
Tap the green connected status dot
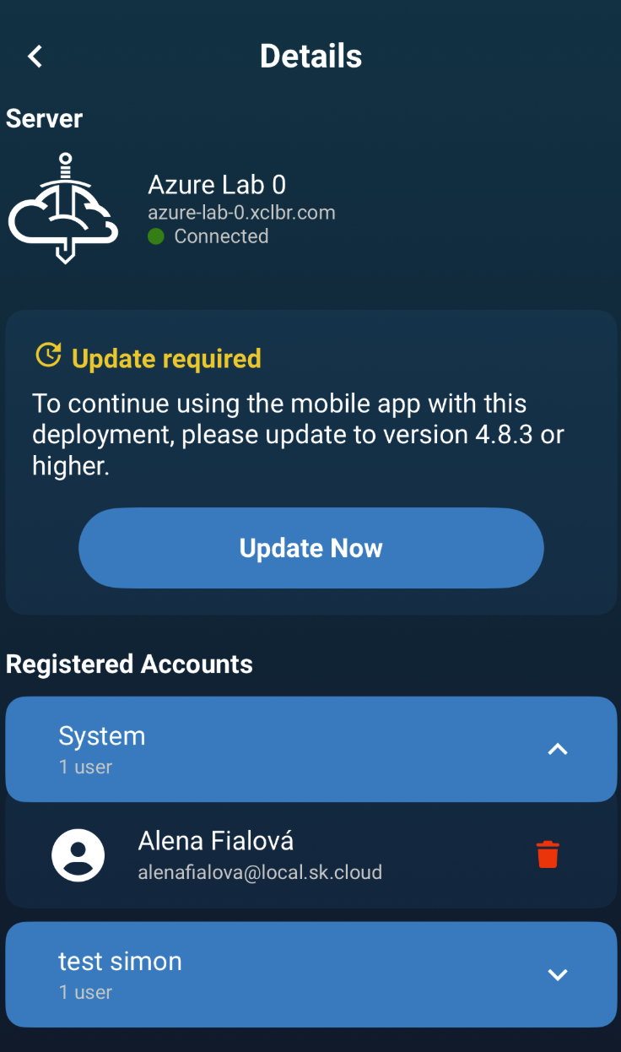pos(156,236)
